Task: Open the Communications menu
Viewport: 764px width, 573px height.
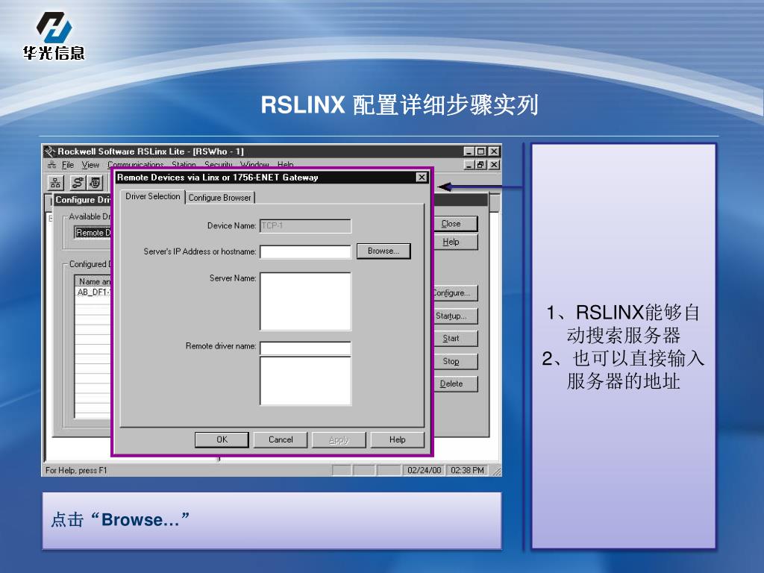Action: coord(136,164)
